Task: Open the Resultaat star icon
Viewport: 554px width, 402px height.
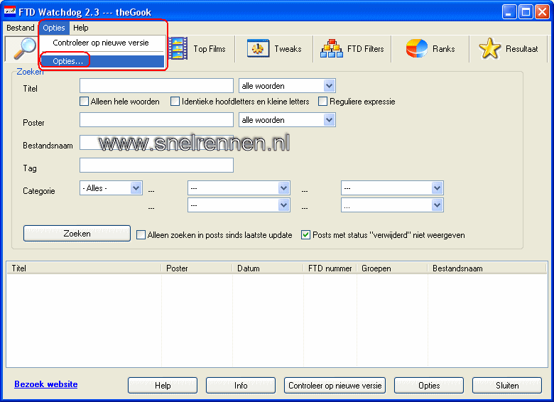Action: pyautogui.click(x=489, y=49)
